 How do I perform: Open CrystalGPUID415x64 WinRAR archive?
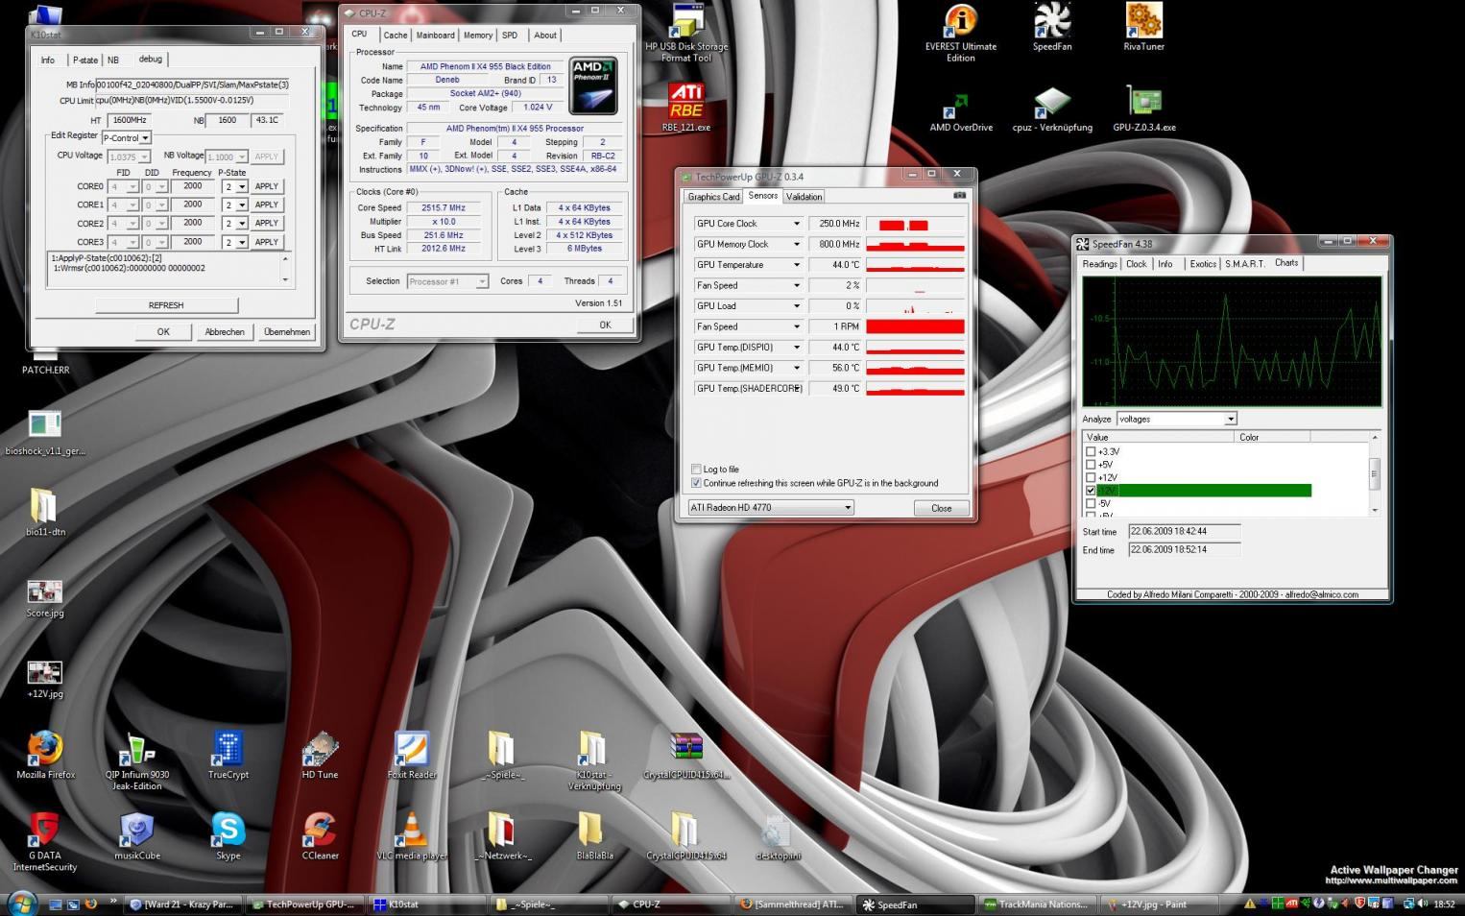click(685, 756)
